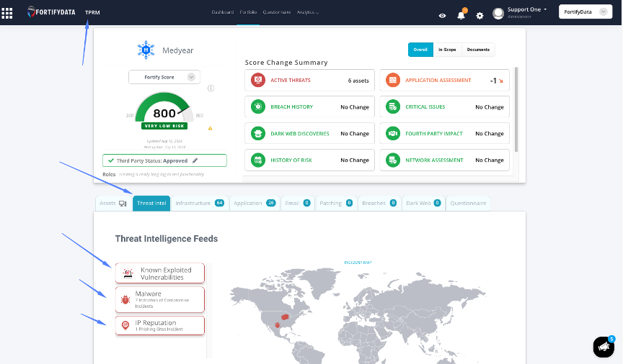Viewport: 623px width, 364px height.
Task: Go to Dashboard in top navigation
Action: [x=223, y=12]
